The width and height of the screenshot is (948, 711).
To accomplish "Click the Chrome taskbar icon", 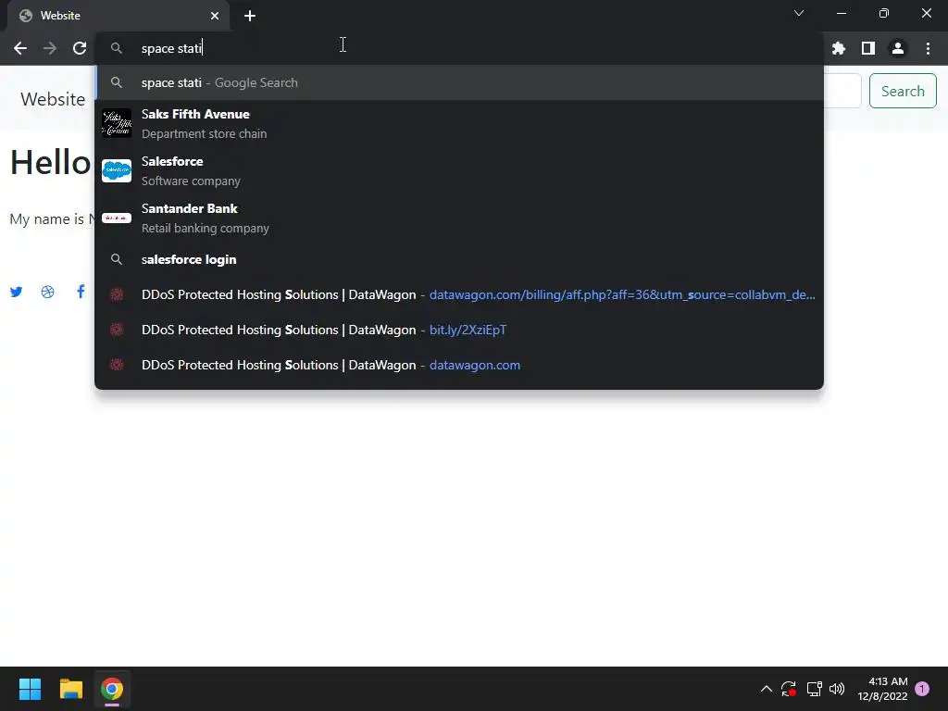I will click(112, 689).
